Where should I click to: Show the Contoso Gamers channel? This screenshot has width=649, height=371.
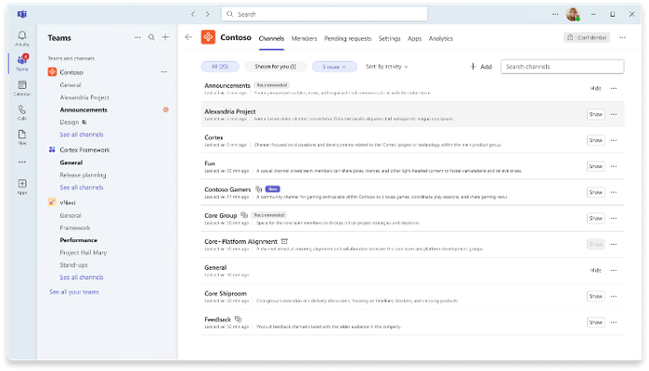595,192
